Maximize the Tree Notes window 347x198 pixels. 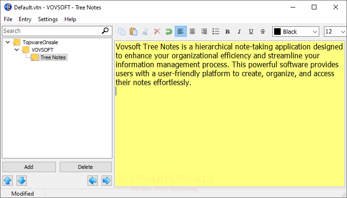[314, 8]
